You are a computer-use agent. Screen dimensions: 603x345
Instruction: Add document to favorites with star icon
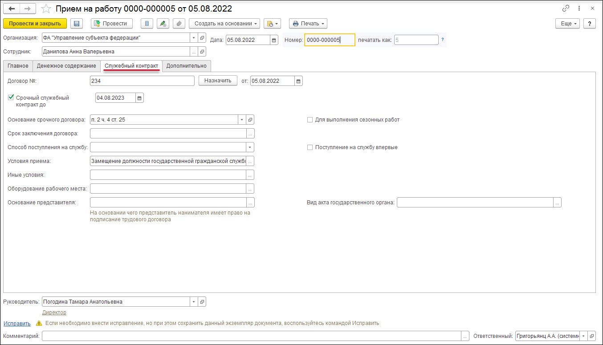[x=45, y=8]
